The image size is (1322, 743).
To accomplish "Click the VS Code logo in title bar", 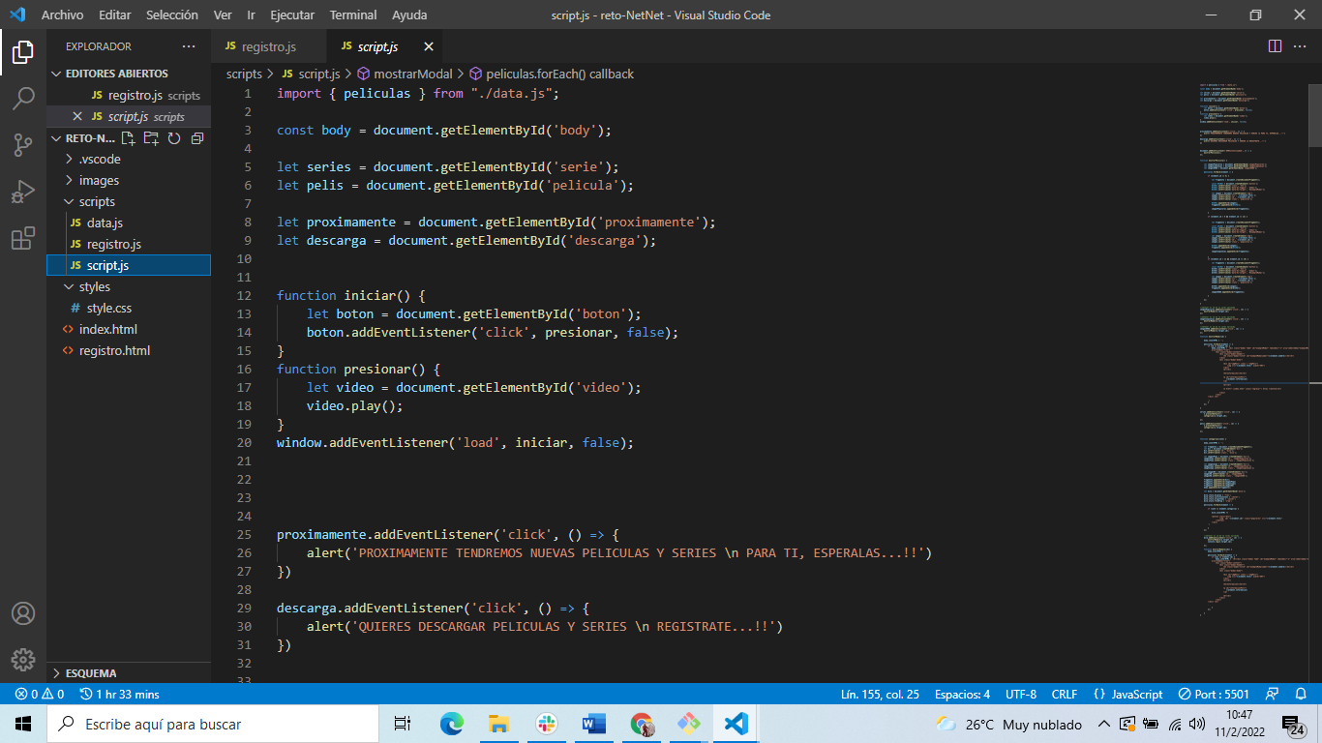I will click(16, 15).
